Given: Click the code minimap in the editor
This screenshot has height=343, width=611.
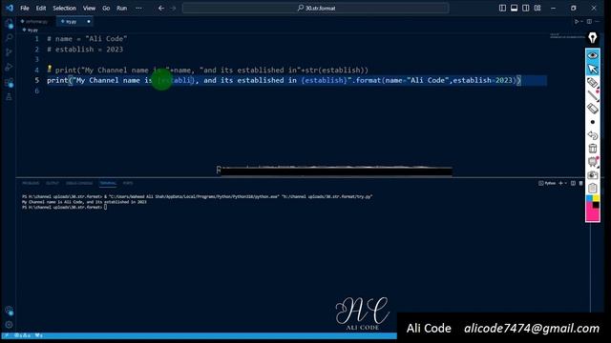Looking at the screenshot, I should click(x=567, y=36).
